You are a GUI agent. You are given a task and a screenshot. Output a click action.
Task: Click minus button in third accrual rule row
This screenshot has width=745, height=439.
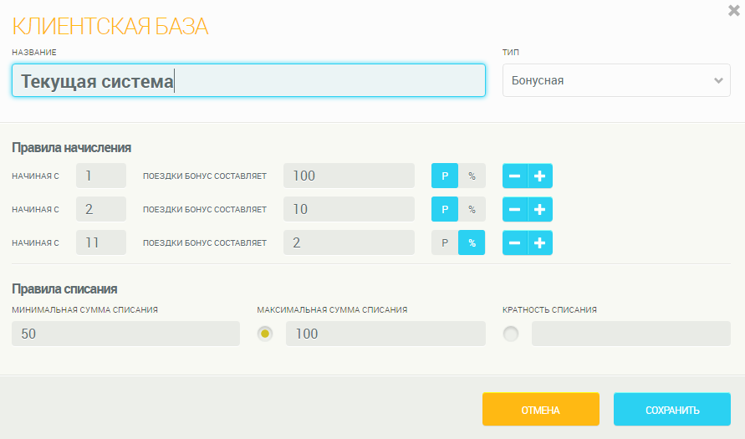coord(515,242)
